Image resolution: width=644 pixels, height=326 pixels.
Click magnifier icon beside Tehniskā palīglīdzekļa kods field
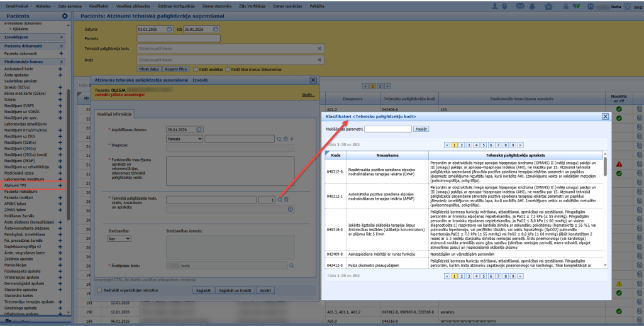[x=280, y=200]
